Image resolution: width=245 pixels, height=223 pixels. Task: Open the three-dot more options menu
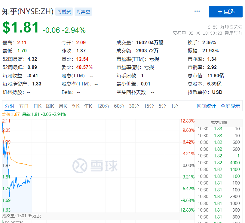pos(197,11)
